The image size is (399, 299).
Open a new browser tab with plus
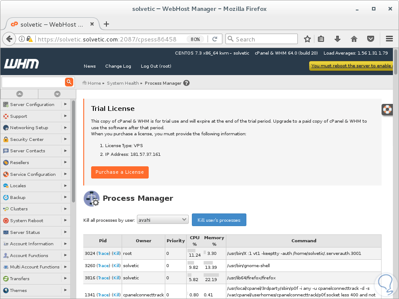(106, 24)
